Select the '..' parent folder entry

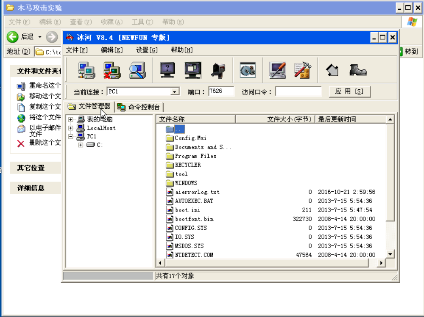point(175,130)
